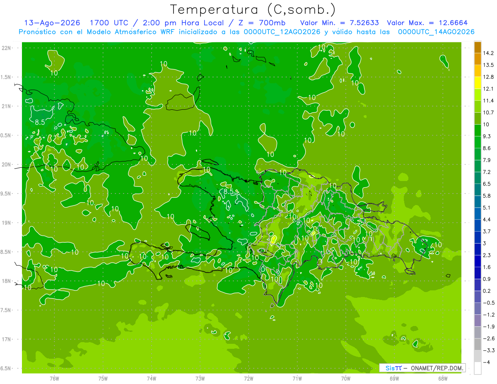Image resolution: width=497 pixels, height=384 pixels.
Task: Pick the yellow swatch between 12.1 and 12.8
Action: pyautogui.click(x=478, y=83)
